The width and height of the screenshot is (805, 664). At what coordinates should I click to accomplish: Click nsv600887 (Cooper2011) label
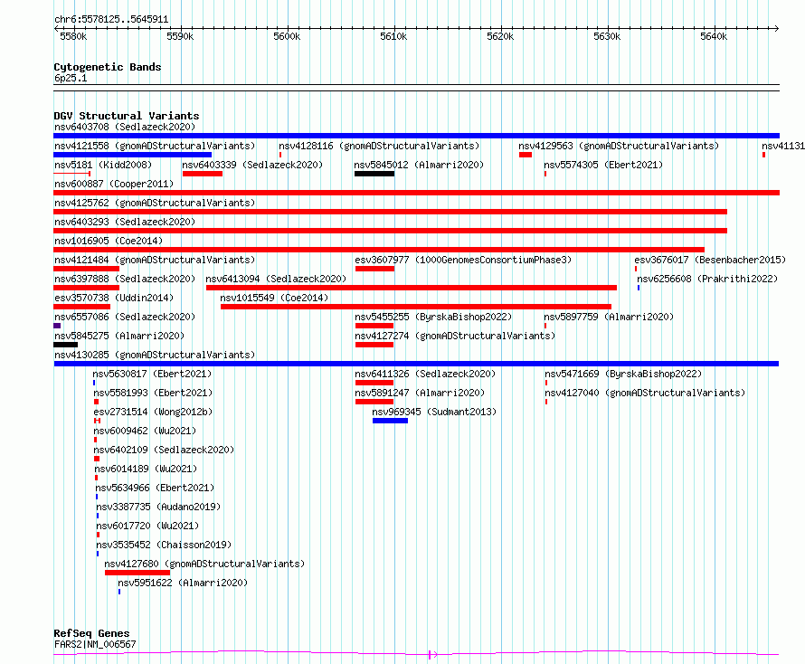114,184
